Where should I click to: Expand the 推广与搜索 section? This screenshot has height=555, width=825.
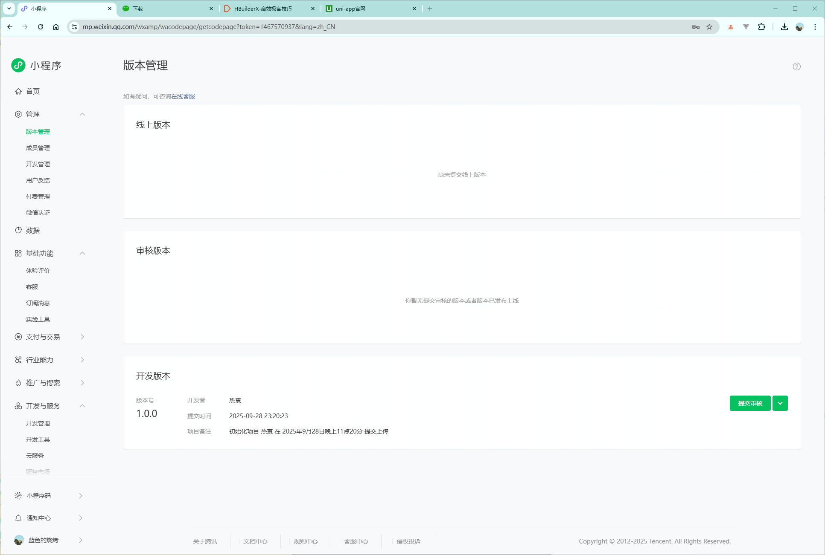(82, 383)
